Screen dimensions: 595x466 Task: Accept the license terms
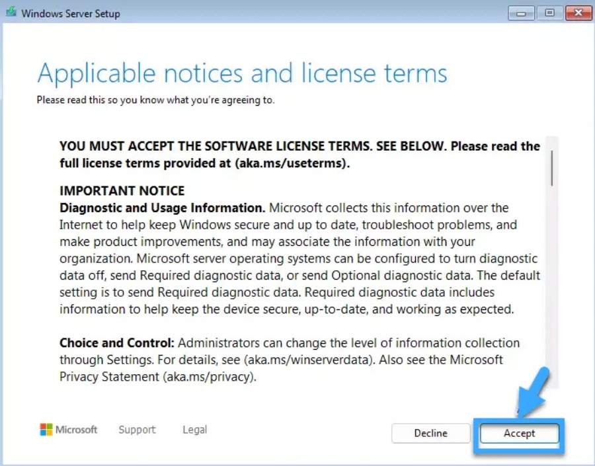pos(519,433)
